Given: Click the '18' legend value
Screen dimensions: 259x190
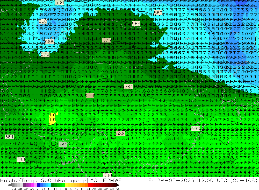Looking at the screenshot, I should click(x=82, y=189).
